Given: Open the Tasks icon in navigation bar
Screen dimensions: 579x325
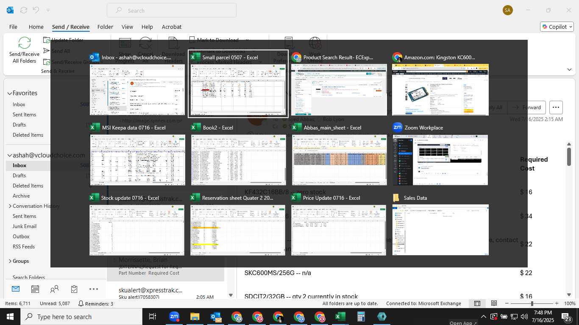Looking at the screenshot, I should point(74,289).
